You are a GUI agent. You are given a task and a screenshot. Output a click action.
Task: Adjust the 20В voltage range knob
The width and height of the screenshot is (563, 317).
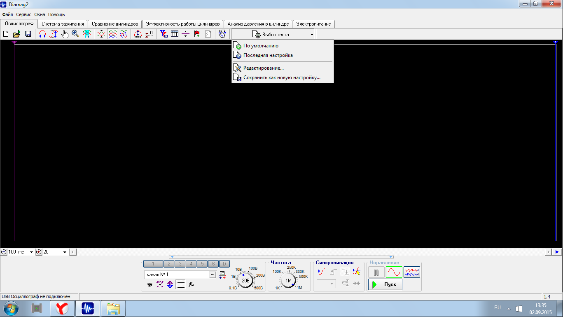246,280
